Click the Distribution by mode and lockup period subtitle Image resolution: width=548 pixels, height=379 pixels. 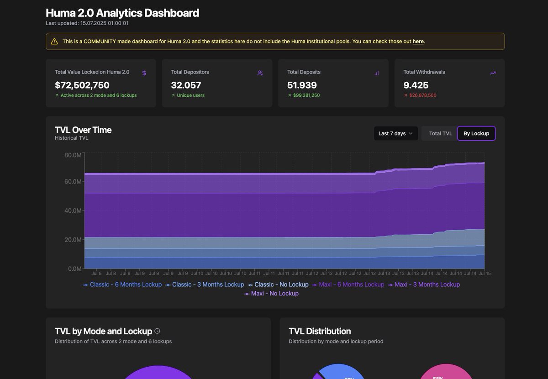coord(336,342)
